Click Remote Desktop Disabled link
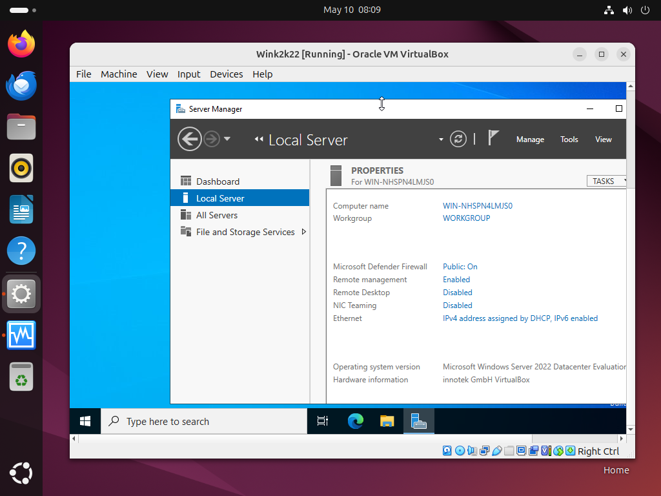The width and height of the screenshot is (661, 496). 458,293
